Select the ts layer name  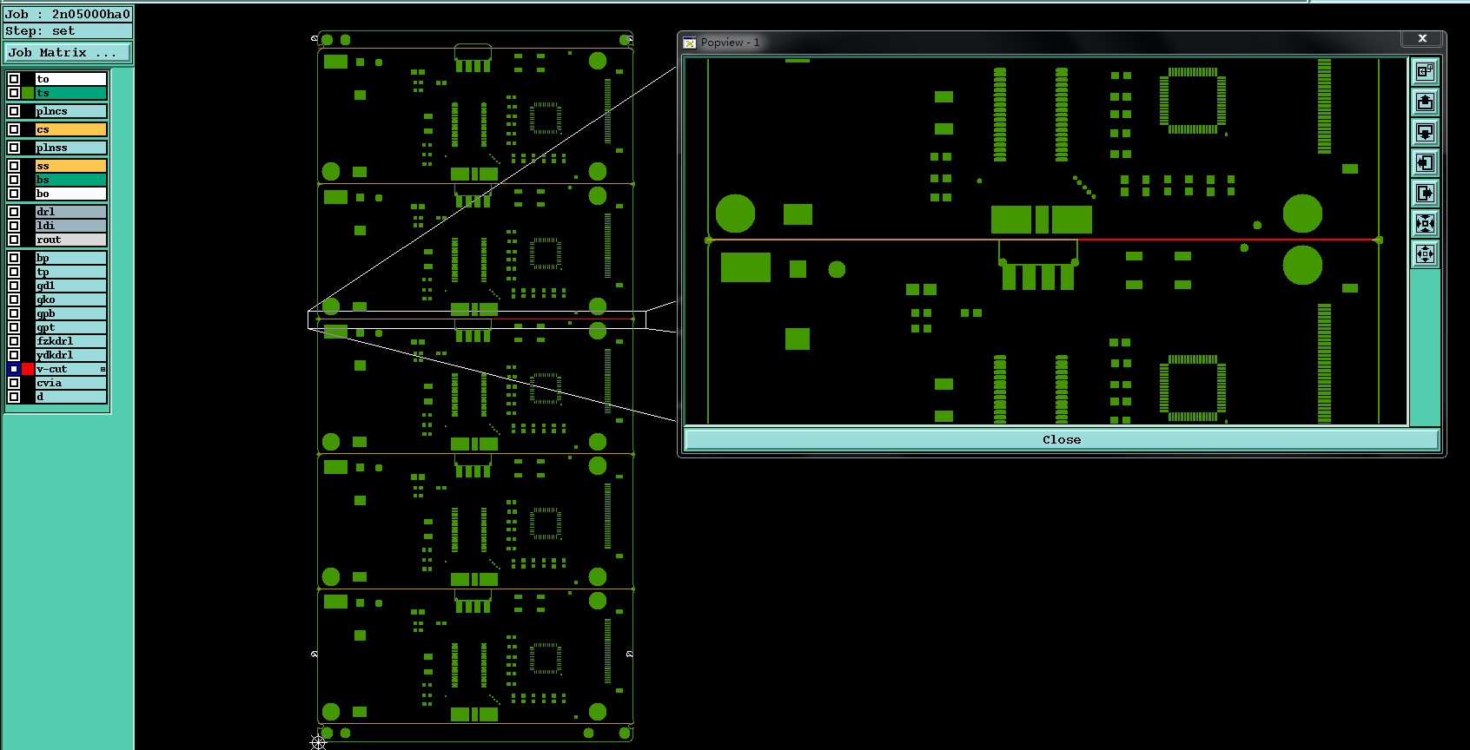70,93
